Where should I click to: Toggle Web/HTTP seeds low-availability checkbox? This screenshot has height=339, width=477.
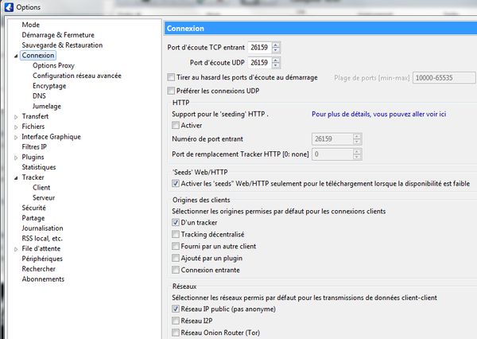tap(176, 183)
